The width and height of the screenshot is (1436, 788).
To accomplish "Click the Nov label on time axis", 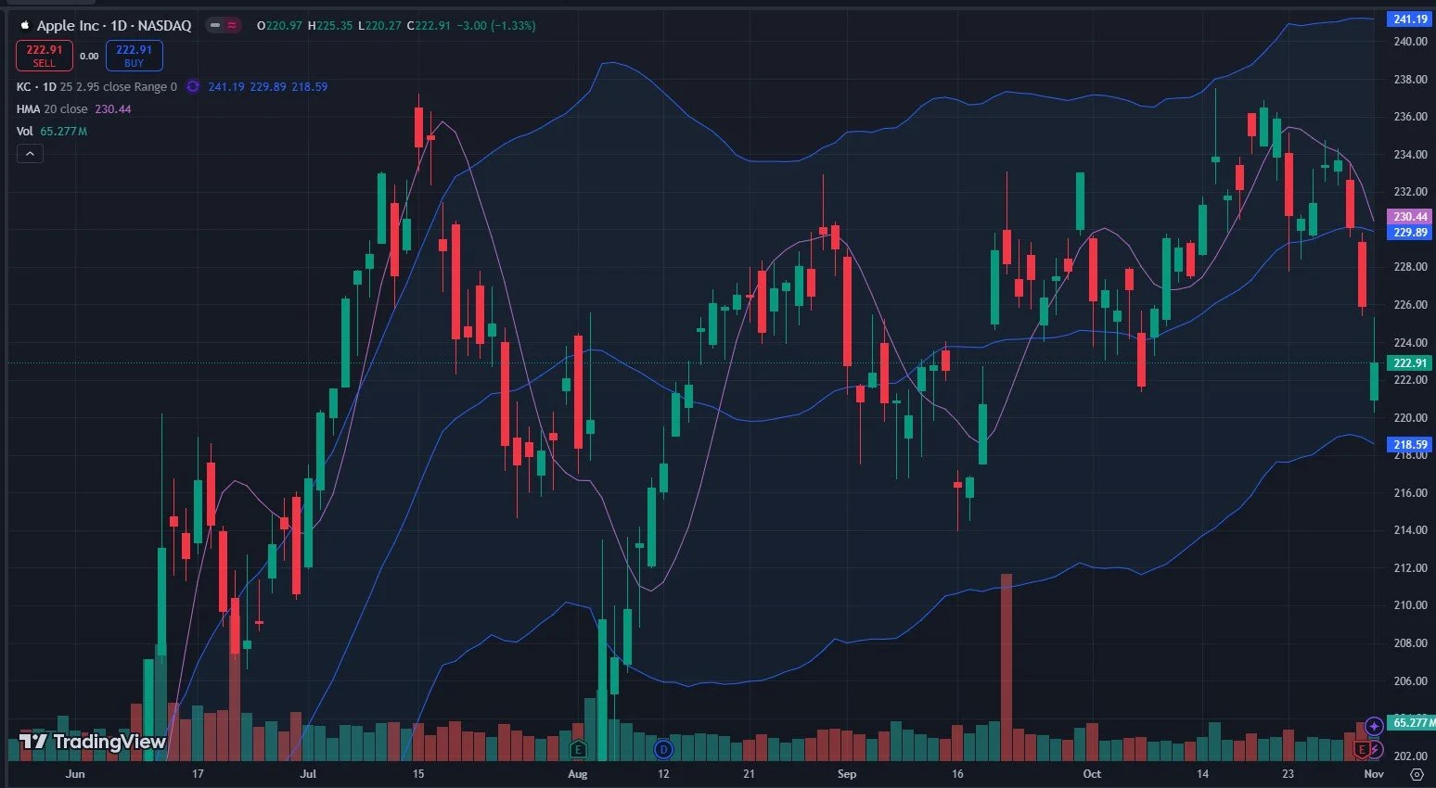I will tap(1374, 773).
